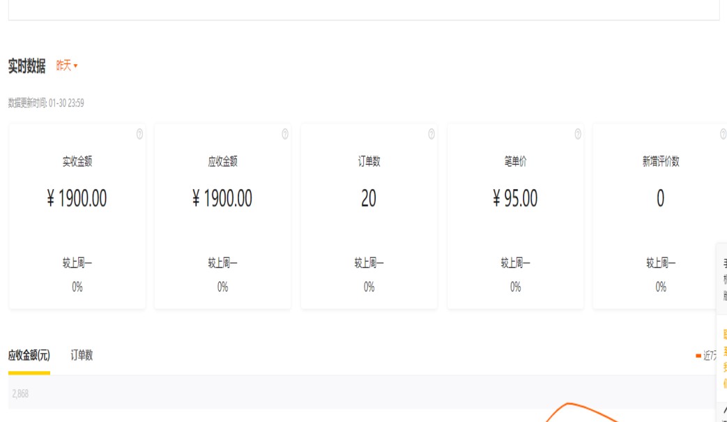Click the orange 近7天 legend marker
This screenshot has width=727, height=422.
click(x=698, y=356)
